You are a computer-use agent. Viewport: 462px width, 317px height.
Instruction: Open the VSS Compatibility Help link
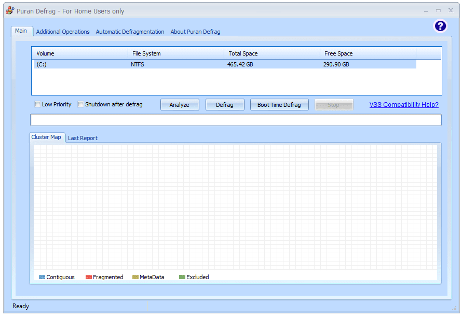(404, 105)
